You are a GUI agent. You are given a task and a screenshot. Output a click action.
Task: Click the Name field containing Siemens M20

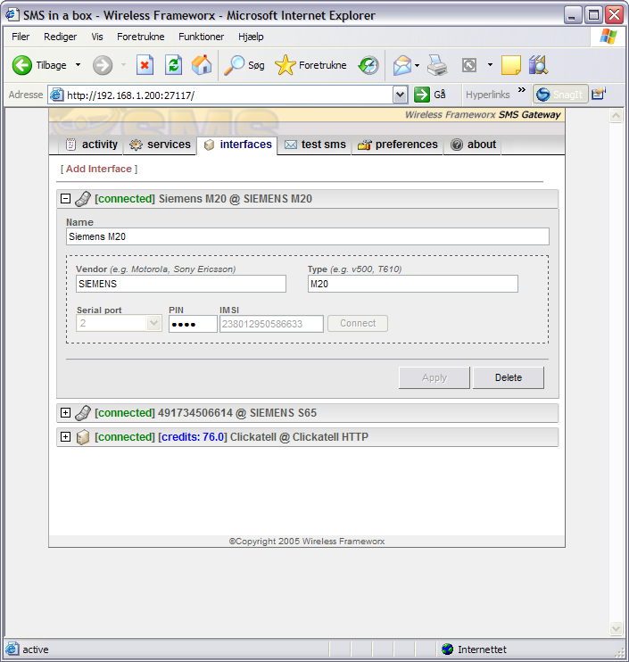pos(307,236)
